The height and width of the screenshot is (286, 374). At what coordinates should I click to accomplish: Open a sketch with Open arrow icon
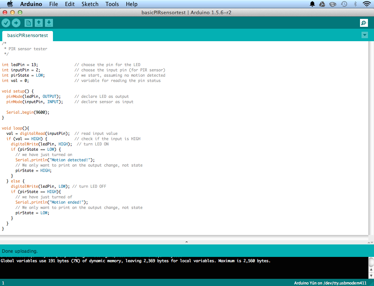[39, 23]
